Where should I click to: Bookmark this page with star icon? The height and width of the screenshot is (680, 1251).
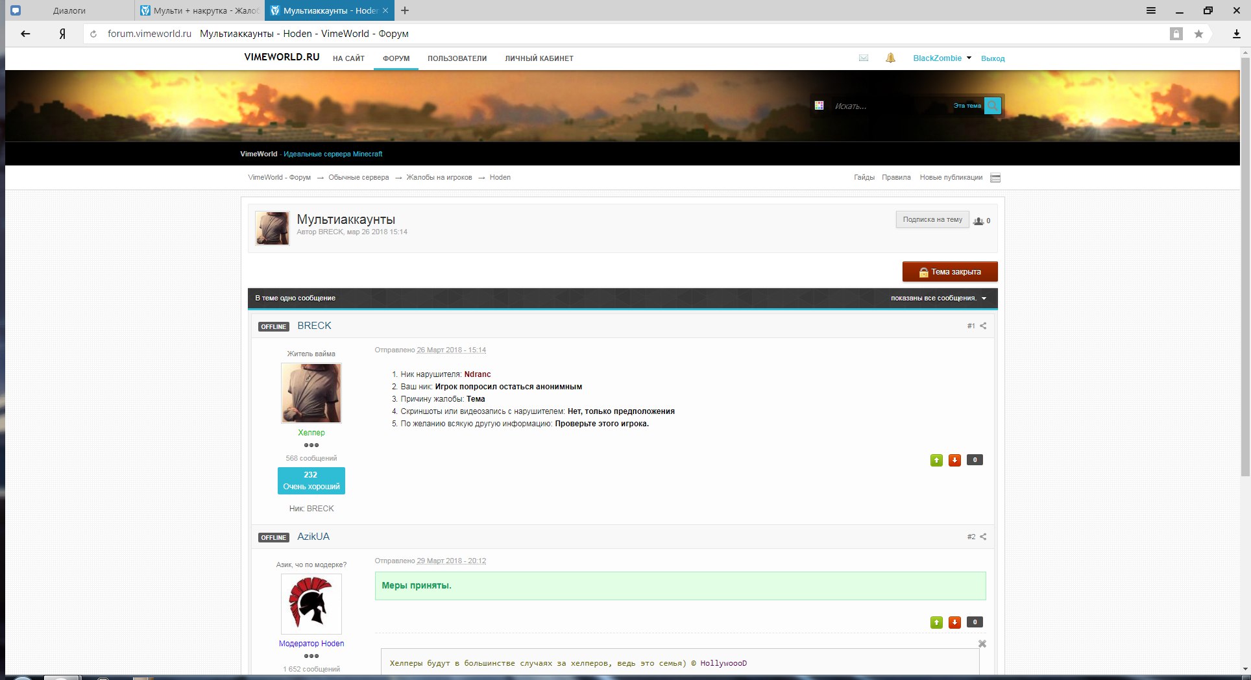[x=1198, y=34]
